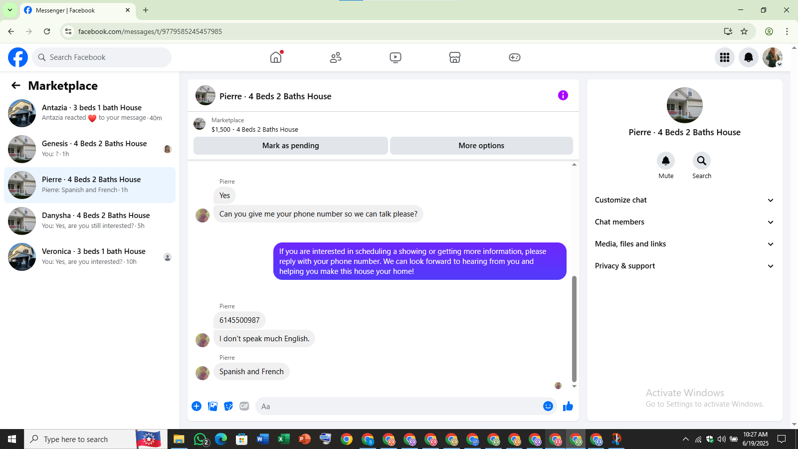Image resolution: width=798 pixels, height=449 pixels.
Task: Click the More options button
Action: point(481,146)
